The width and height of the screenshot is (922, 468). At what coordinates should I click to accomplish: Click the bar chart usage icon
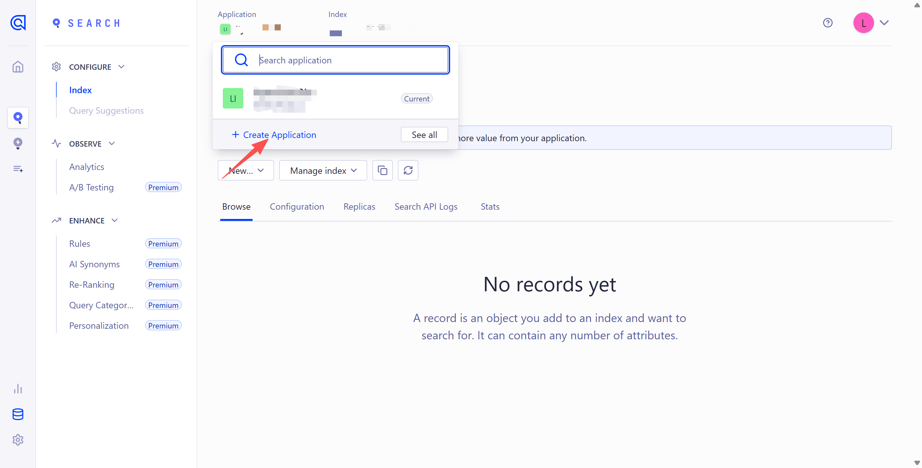coord(18,389)
